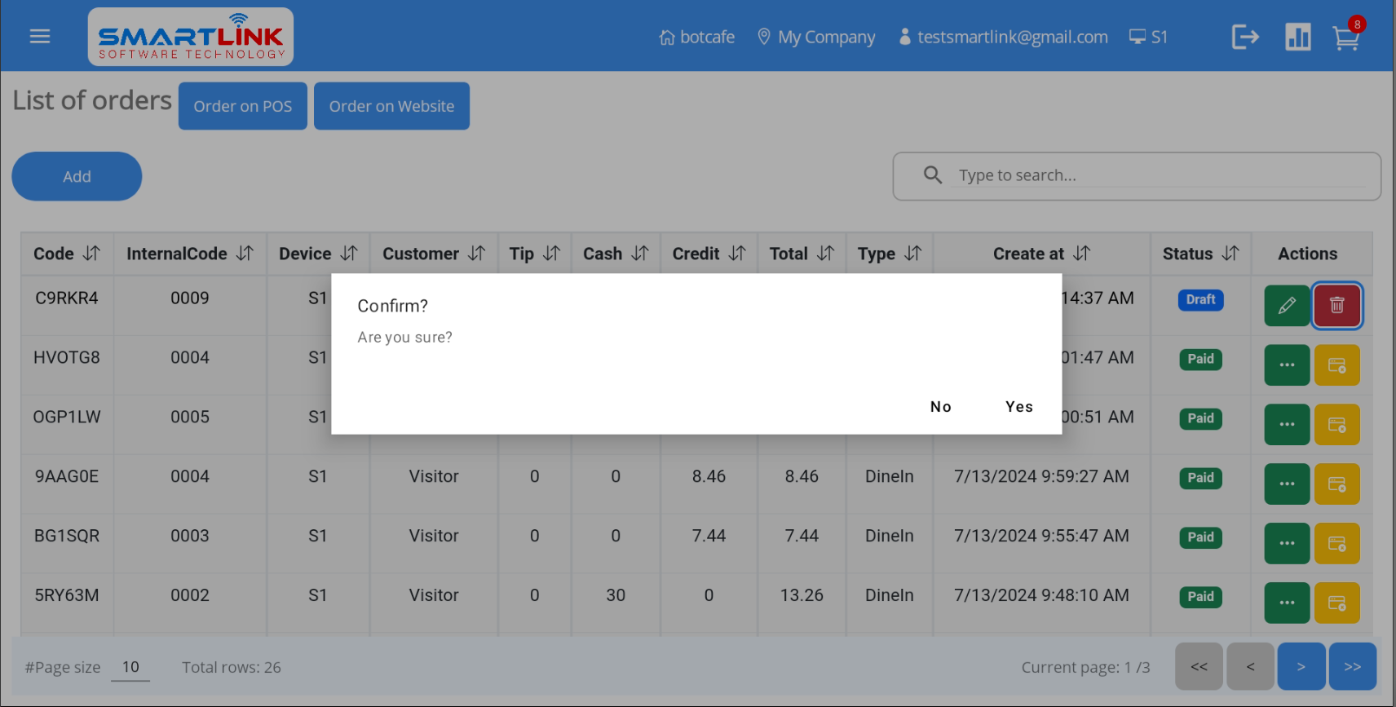Toggle sort order on Total column
1396x707 pixels.
click(825, 254)
